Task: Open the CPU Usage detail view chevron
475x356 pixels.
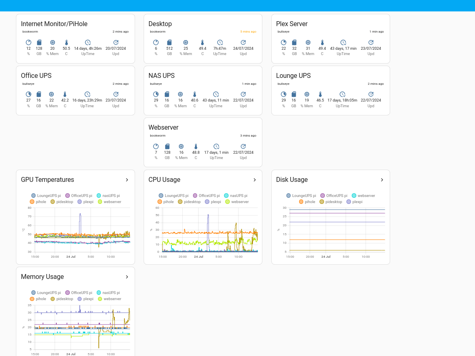Action: tap(255, 179)
